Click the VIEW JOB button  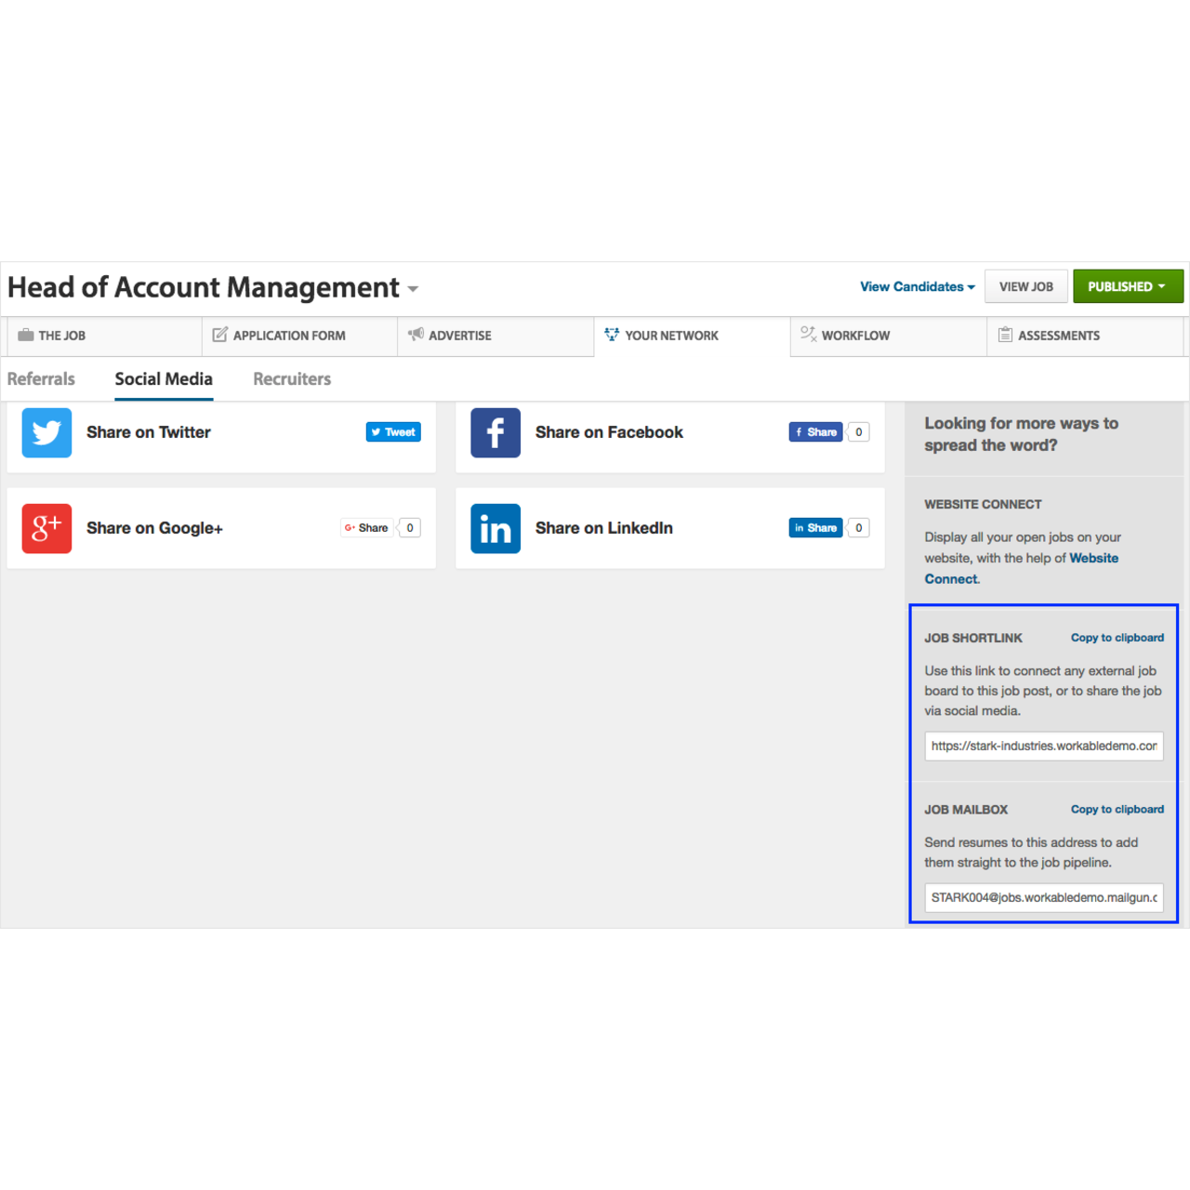(1025, 286)
